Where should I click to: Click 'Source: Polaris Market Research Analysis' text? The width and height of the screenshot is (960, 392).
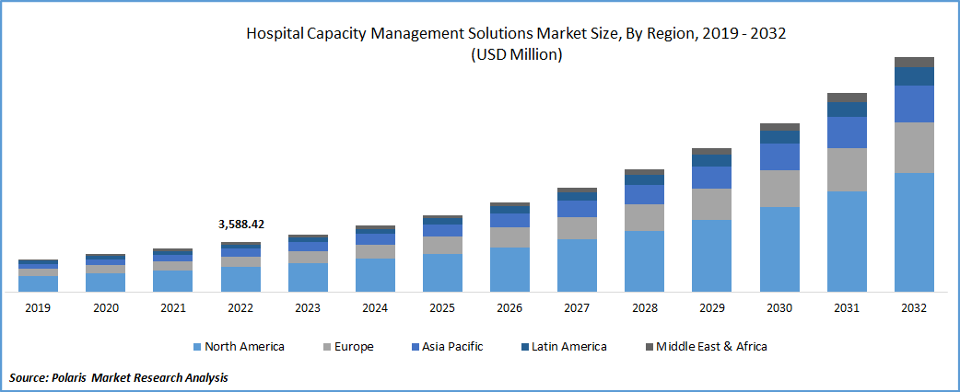point(119,378)
